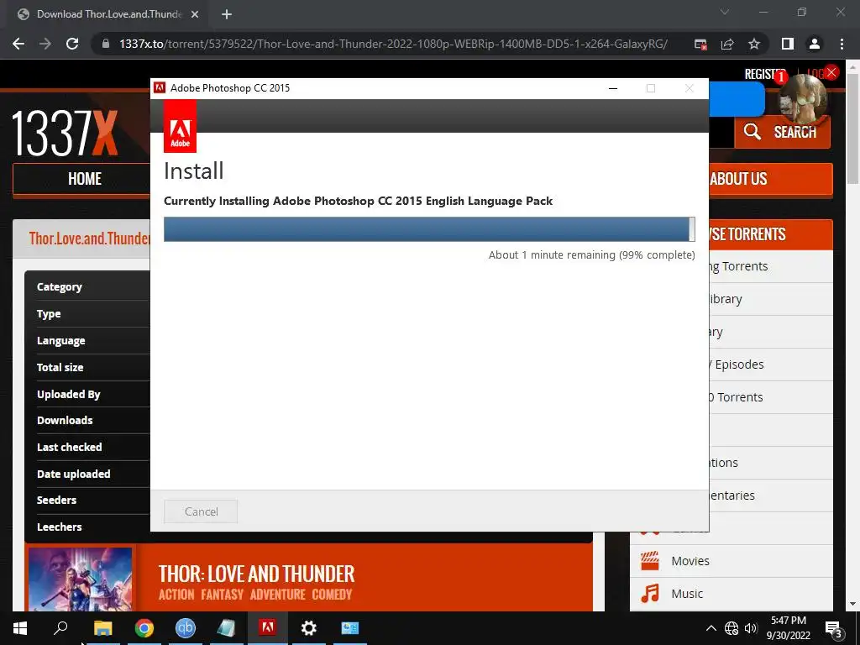Image resolution: width=860 pixels, height=645 pixels.
Task: Open the Chrome profile menu
Action: click(815, 44)
